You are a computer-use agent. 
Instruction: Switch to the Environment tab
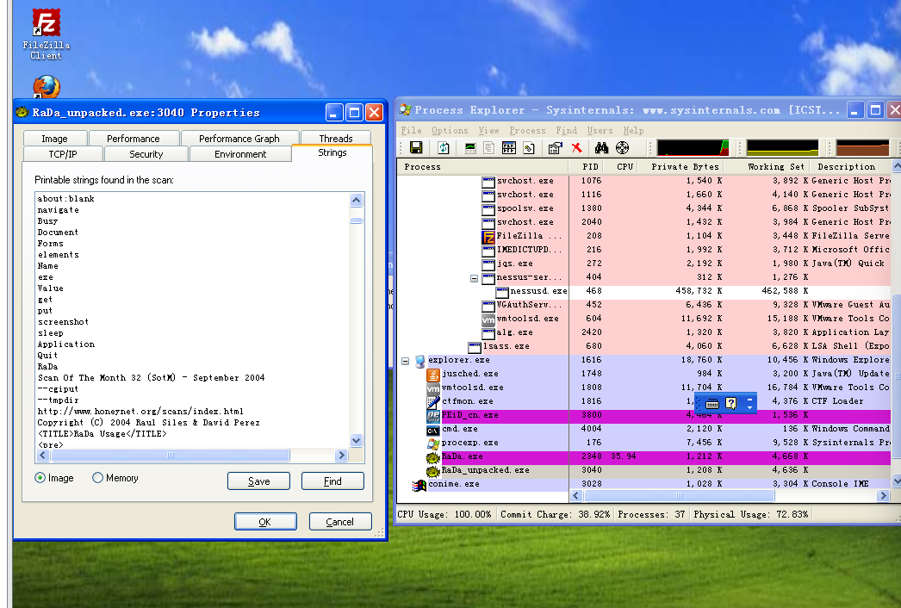tap(240, 154)
